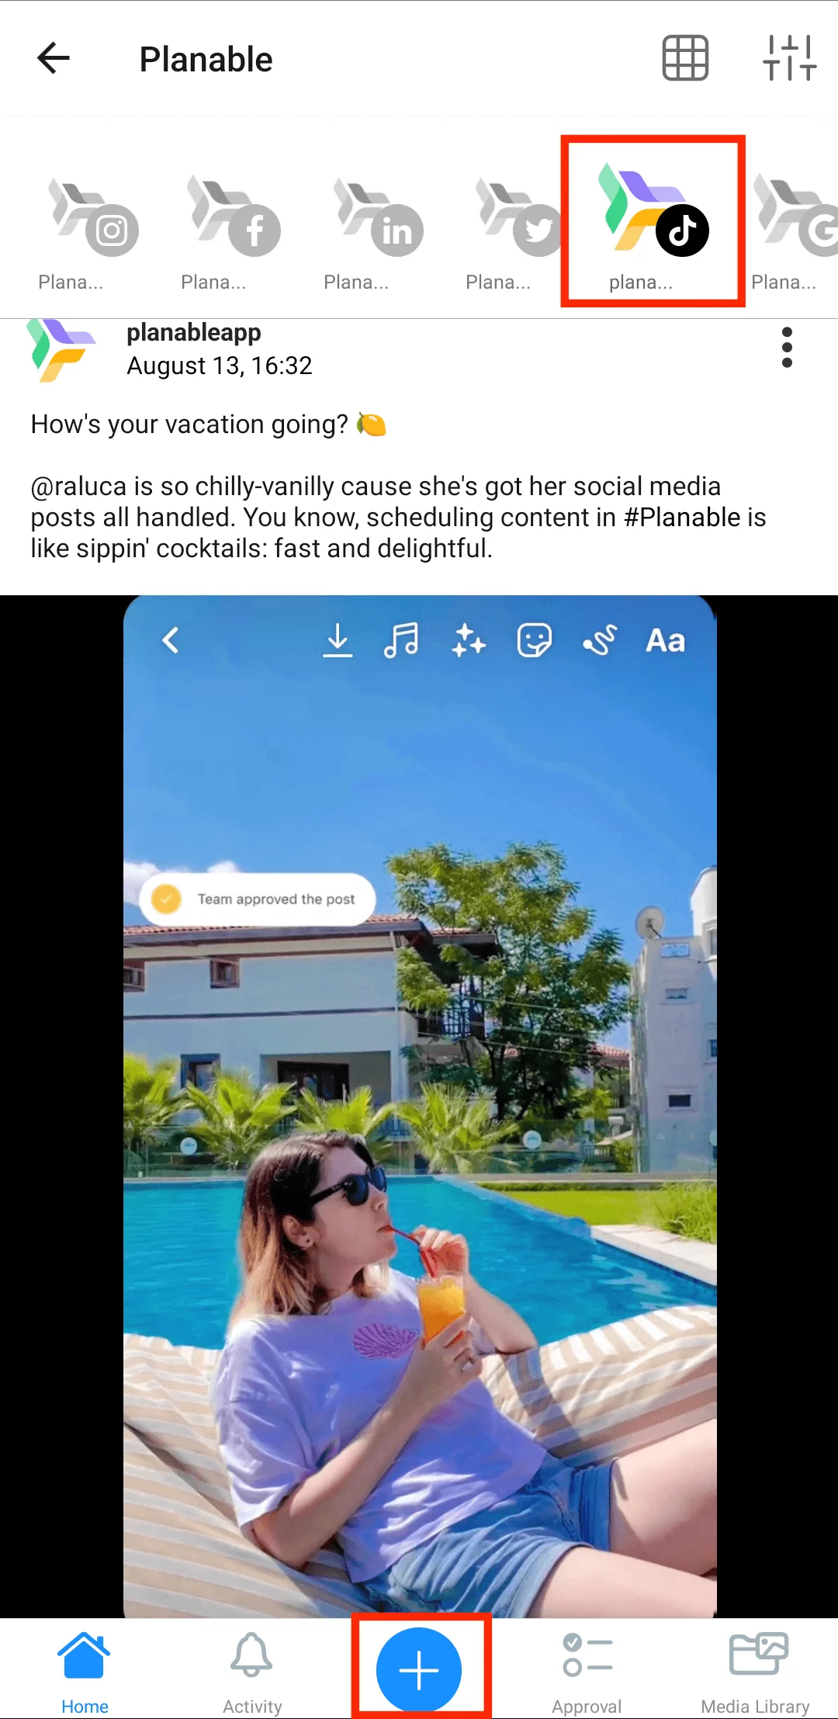Tap the blue plus compose button
The height and width of the screenshot is (1719, 838).
click(x=419, y=1669)
